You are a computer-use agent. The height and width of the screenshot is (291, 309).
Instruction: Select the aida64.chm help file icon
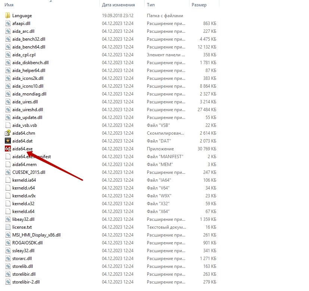8,133
